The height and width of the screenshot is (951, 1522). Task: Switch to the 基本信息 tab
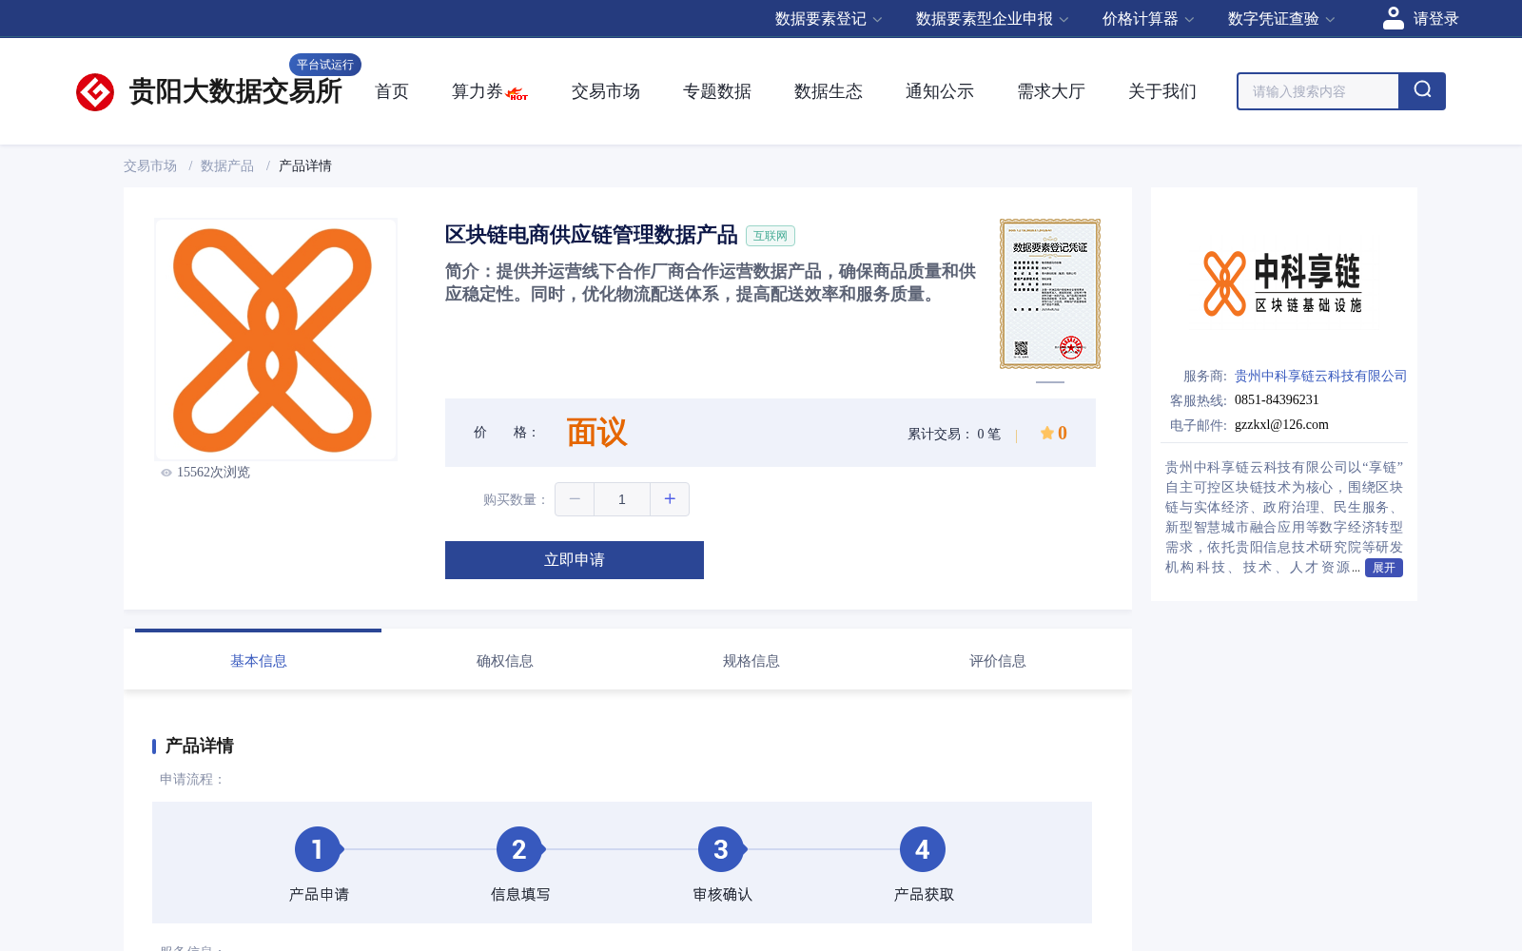pyautogui.click(x=259, y=660)
